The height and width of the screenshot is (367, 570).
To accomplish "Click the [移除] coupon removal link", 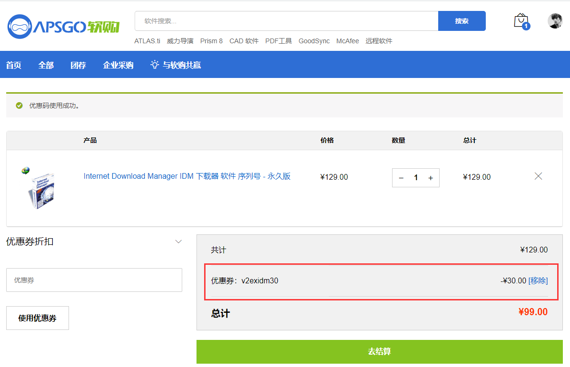I will coord(538,280).
